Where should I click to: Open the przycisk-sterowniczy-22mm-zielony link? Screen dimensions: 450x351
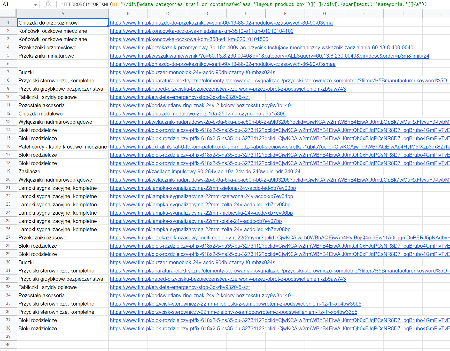234,312
